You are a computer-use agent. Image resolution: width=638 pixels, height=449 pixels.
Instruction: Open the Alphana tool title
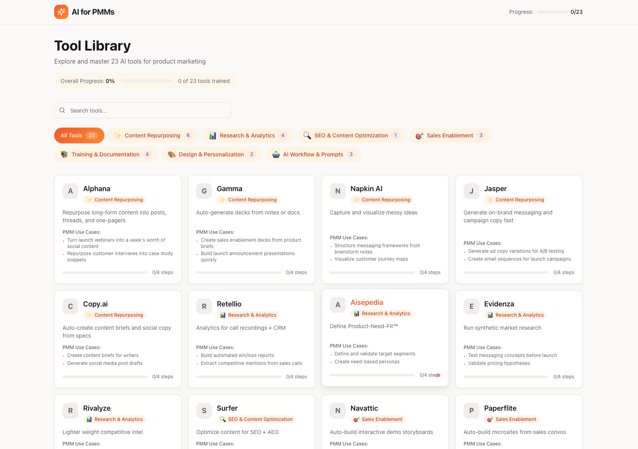pos(97,189)
